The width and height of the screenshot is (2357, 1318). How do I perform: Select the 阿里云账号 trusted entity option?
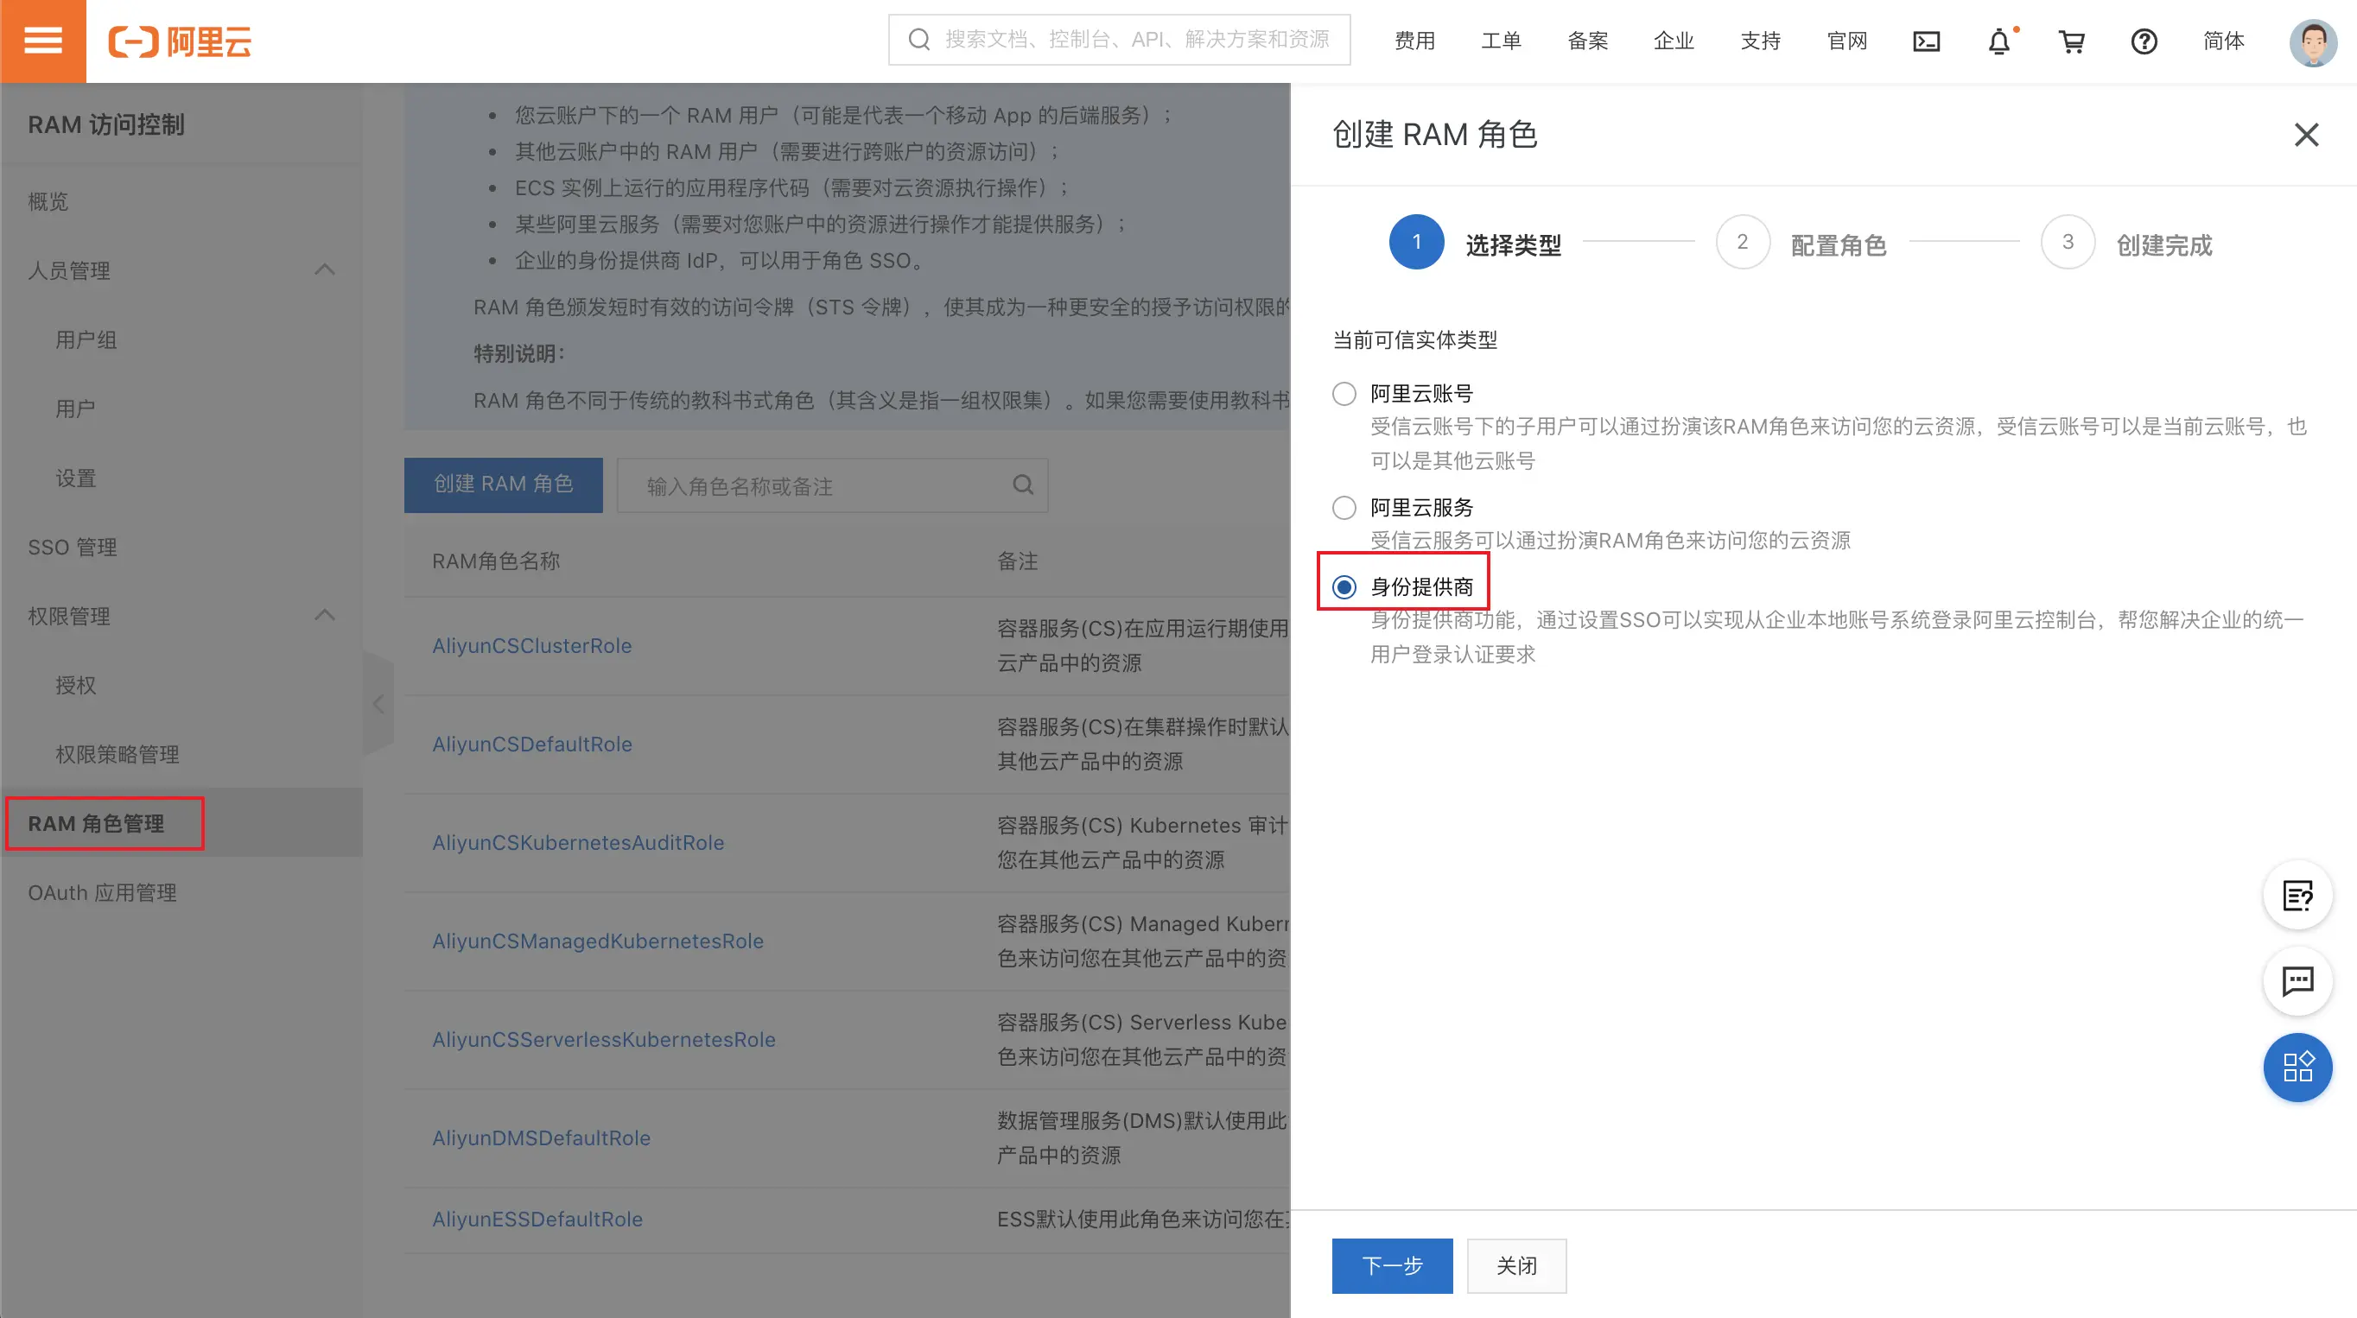click(1344, 393)
